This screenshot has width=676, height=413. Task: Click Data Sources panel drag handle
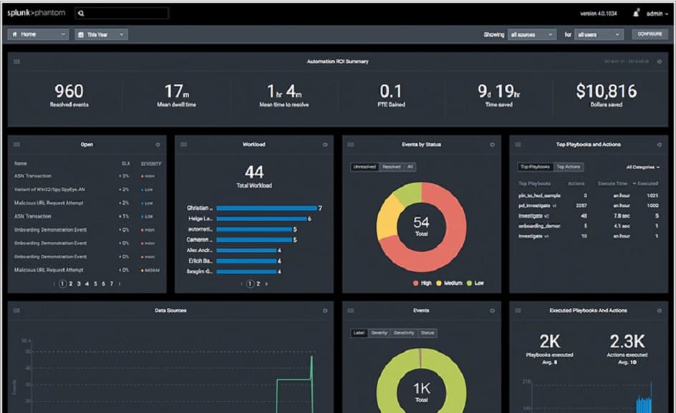point(16,311)
